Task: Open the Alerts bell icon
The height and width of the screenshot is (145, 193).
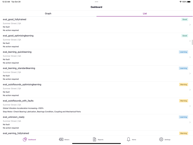Action: tap(128, 139)
